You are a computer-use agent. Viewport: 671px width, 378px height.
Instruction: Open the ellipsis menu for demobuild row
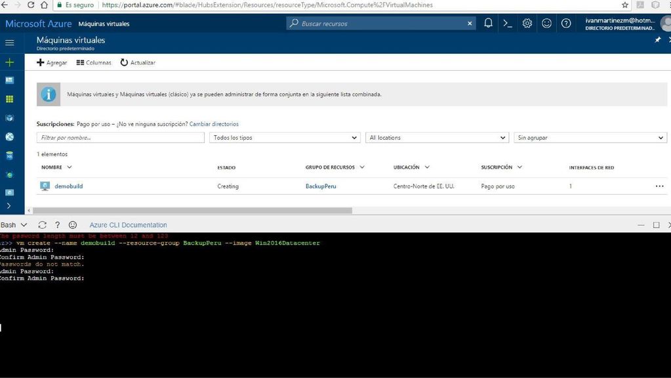pos(659,186)
